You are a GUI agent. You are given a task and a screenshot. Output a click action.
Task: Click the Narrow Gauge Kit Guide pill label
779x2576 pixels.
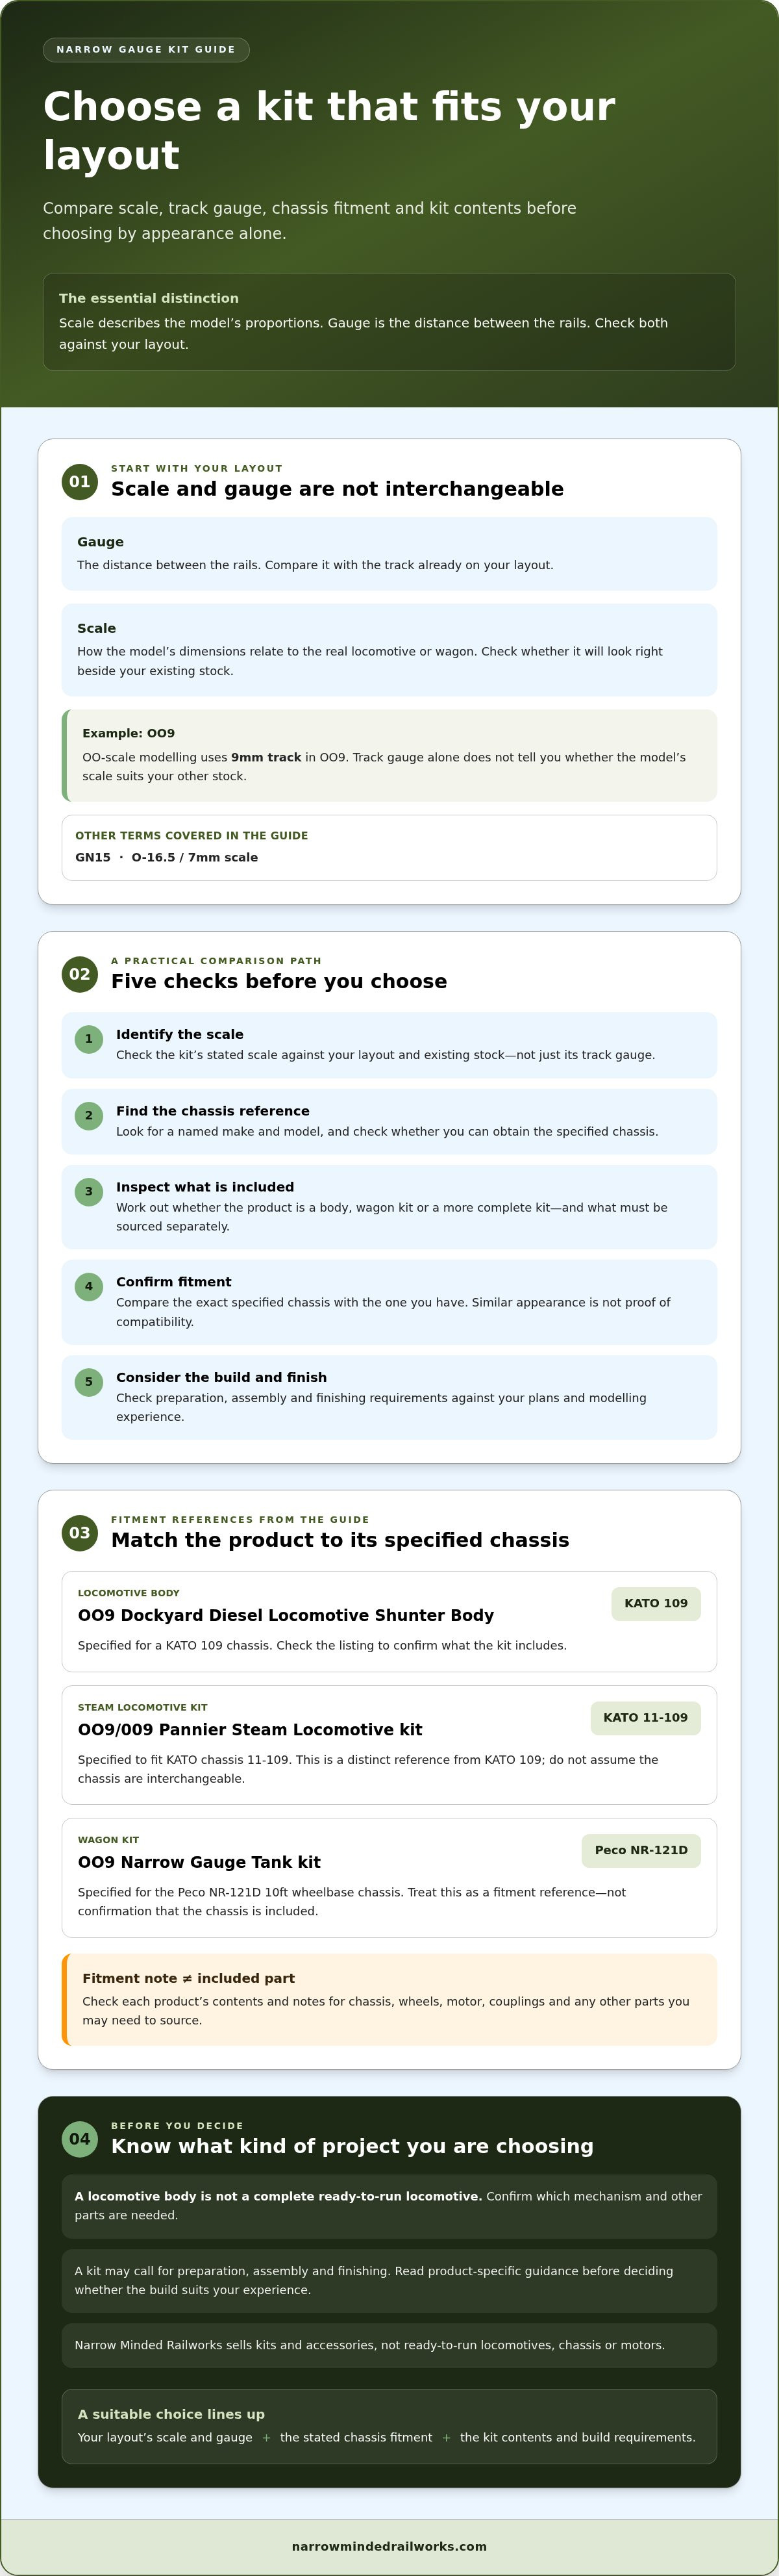point(146,49)
